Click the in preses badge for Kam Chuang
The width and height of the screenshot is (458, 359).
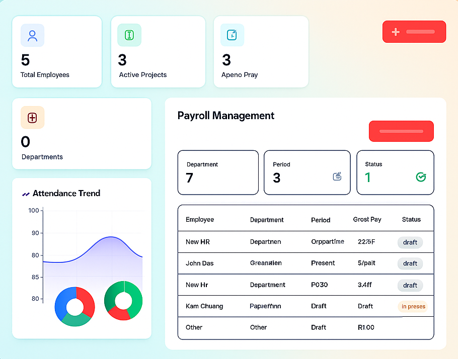pos(413,306)
